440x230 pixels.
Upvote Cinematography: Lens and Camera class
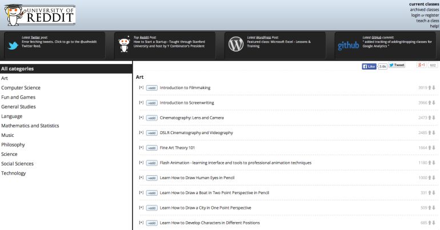tap(430, 118)
